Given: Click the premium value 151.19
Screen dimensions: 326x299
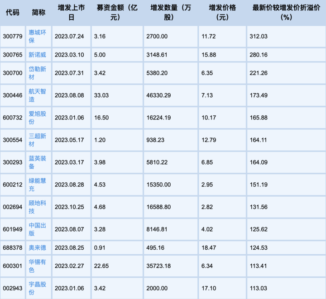Looking at the screenshot, I should (259, 185).
